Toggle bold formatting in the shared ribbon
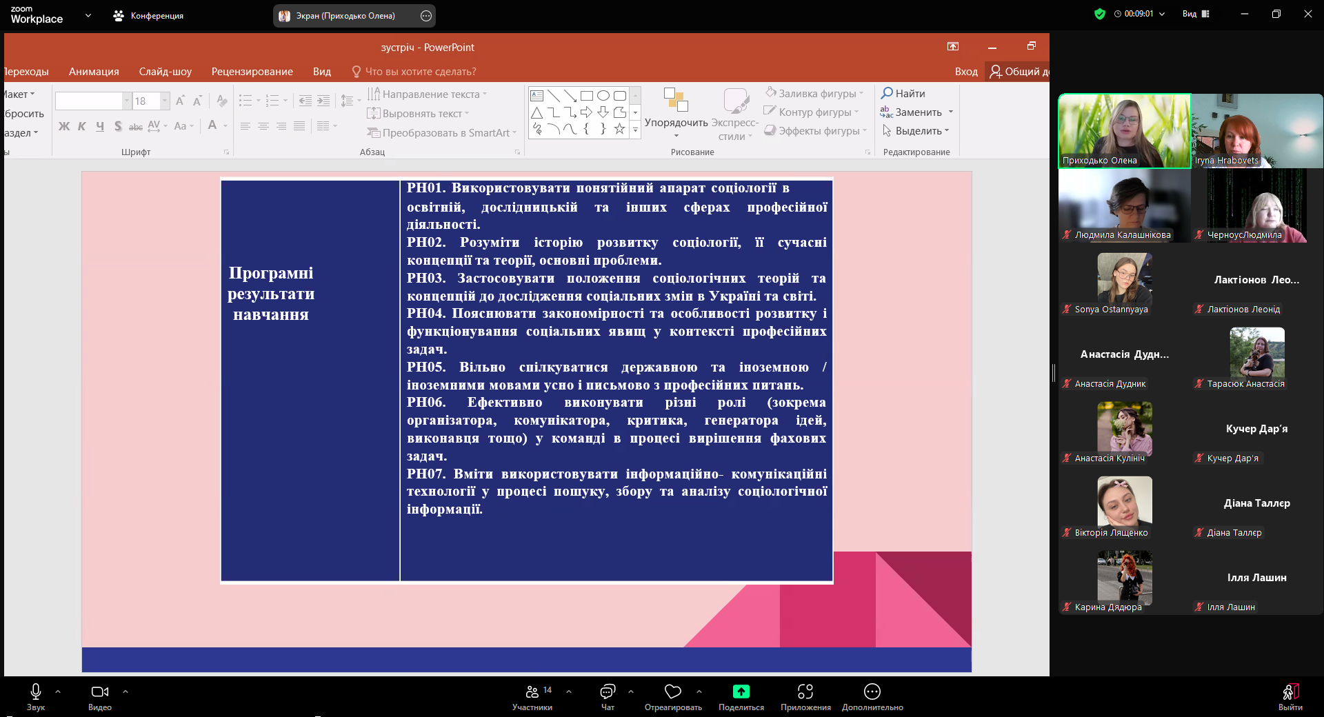The height and width of the screenshot is (717, 1324). tap(64, 126)
